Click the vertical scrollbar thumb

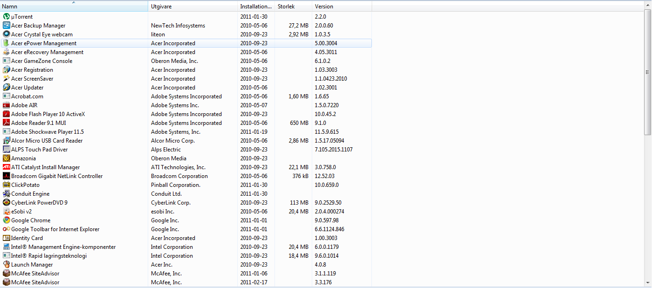click(648, 73)
